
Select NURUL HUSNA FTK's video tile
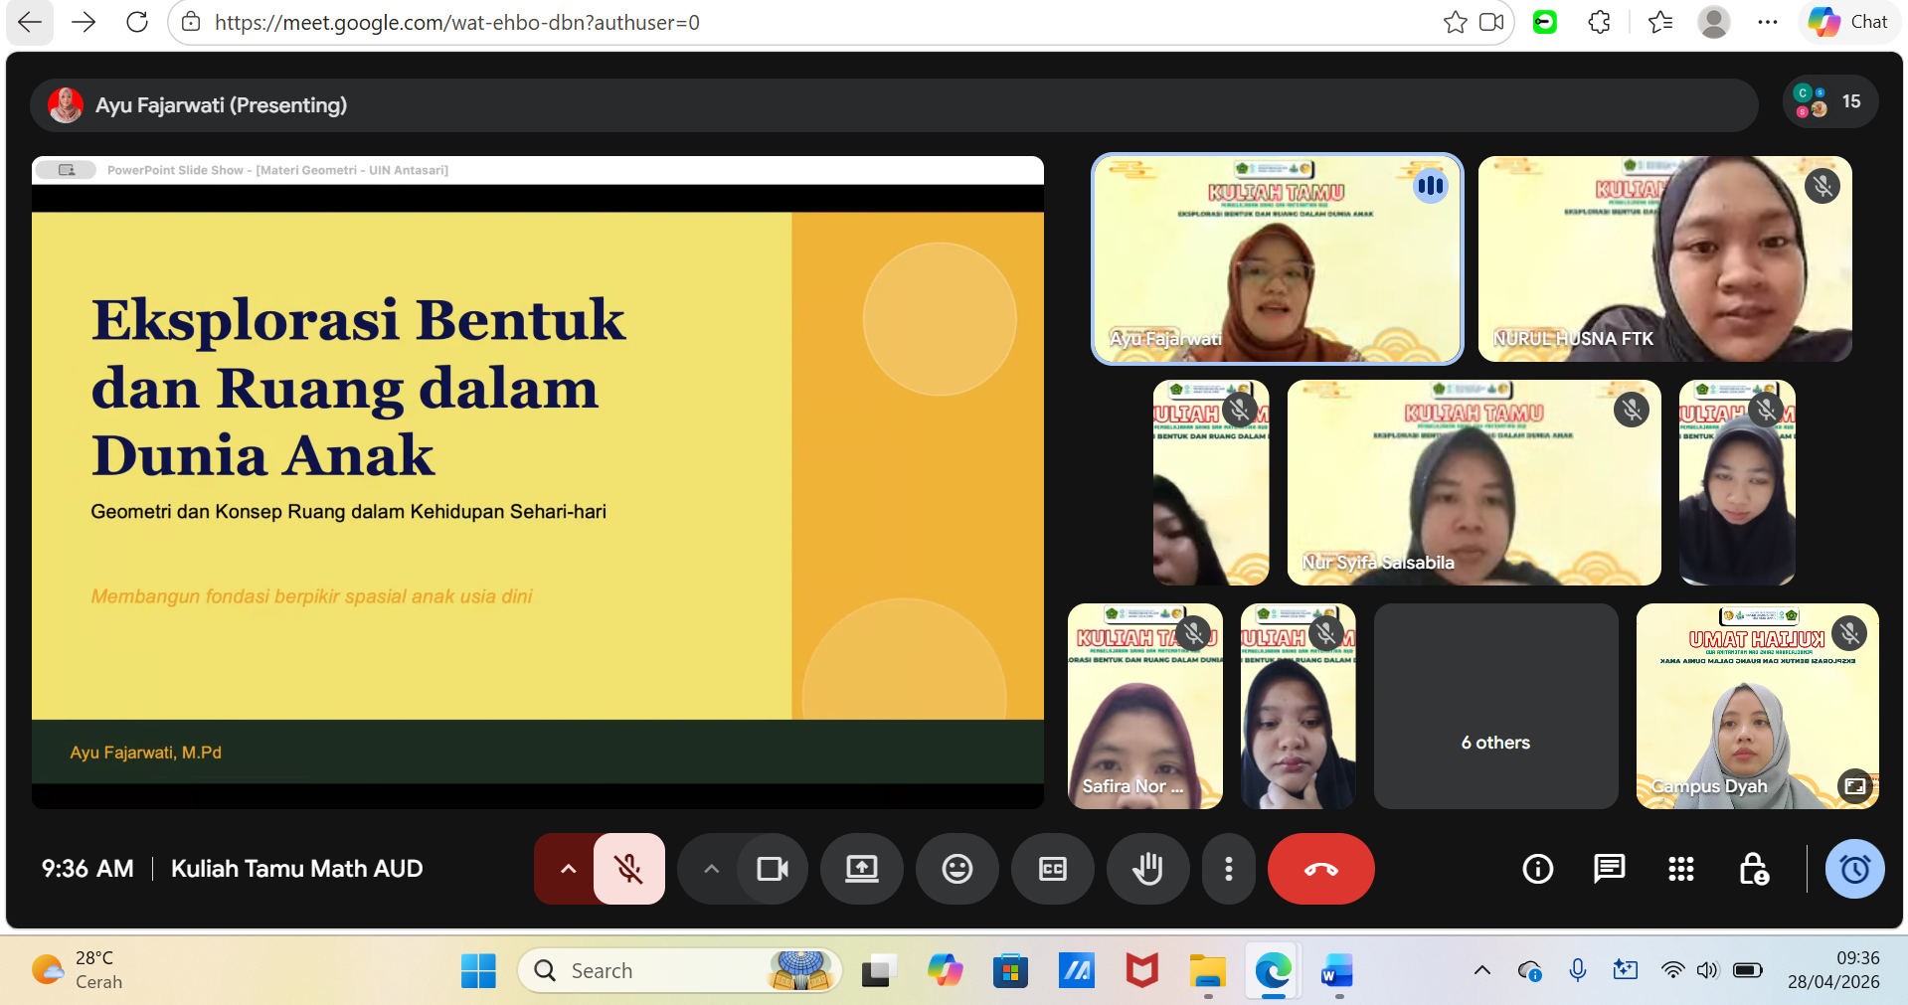click(x=1665, y=258)
